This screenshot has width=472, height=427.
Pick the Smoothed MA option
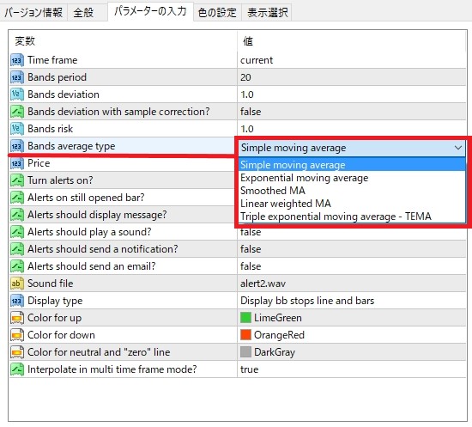(x=351, y=191)
